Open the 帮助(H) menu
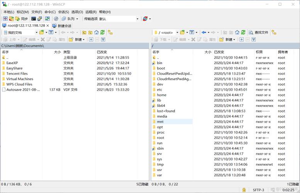Screen dimensions: 300x193 point(105,12)
